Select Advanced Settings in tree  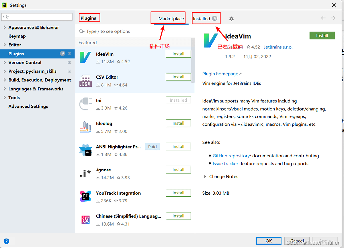[x=28, y=106]
